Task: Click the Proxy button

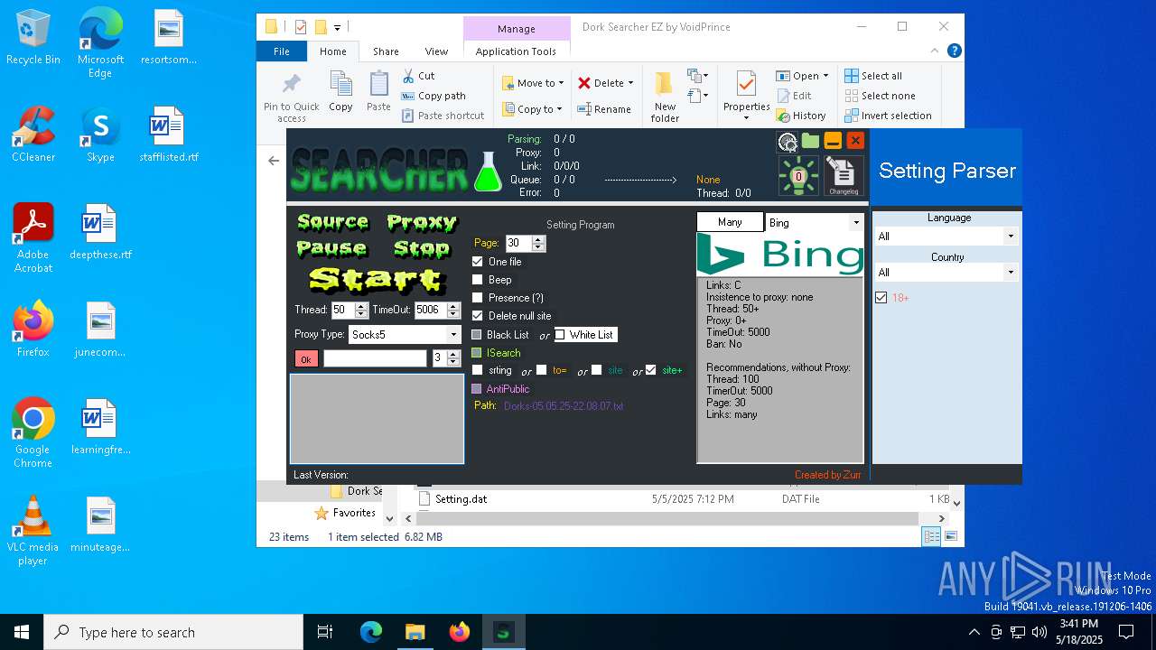Action: (421, 222)
